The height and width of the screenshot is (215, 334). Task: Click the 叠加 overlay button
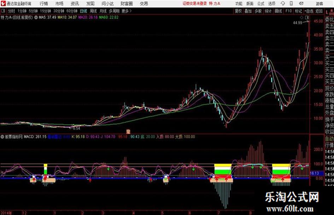point(248,11)
